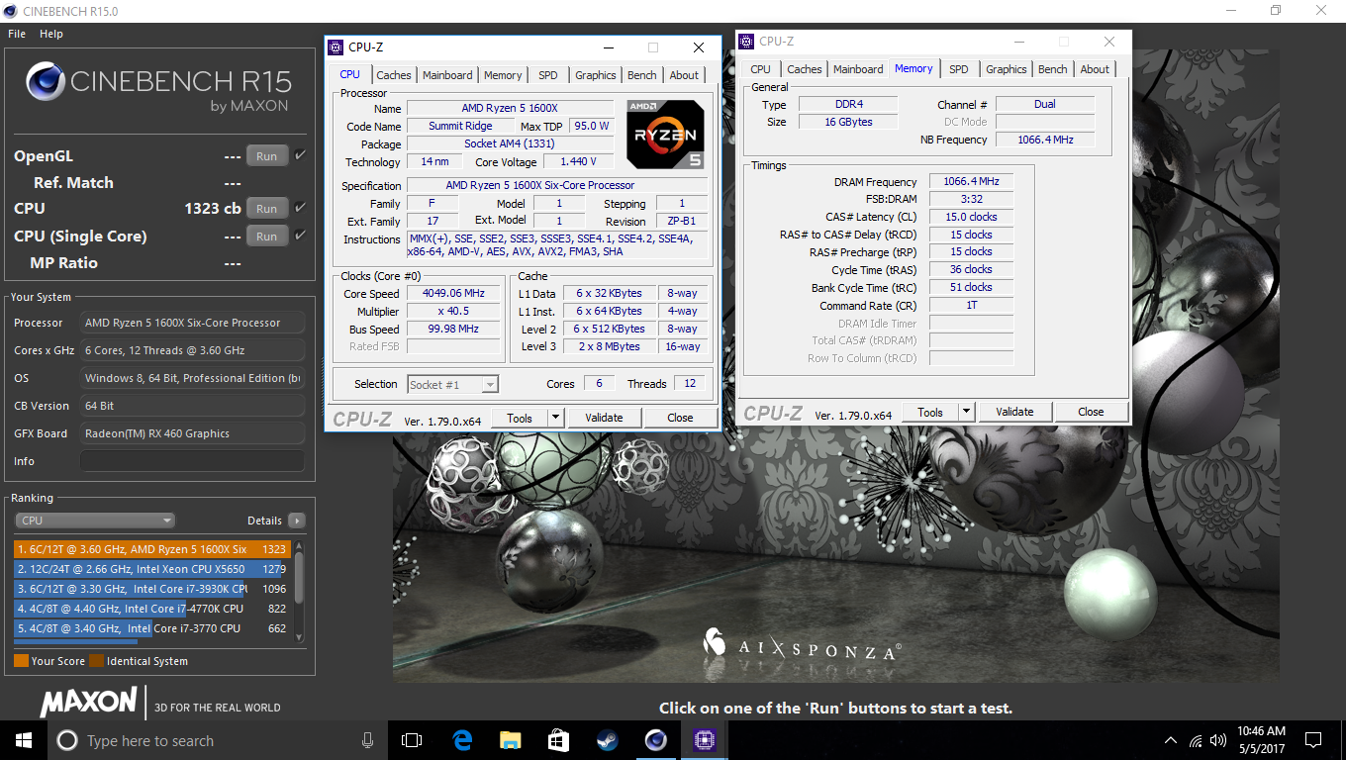Click the AMD Ryzen 5 logo in CPU-Z
The height and width of the screenshot is (760, 1346).
click(x=665, y=134)
